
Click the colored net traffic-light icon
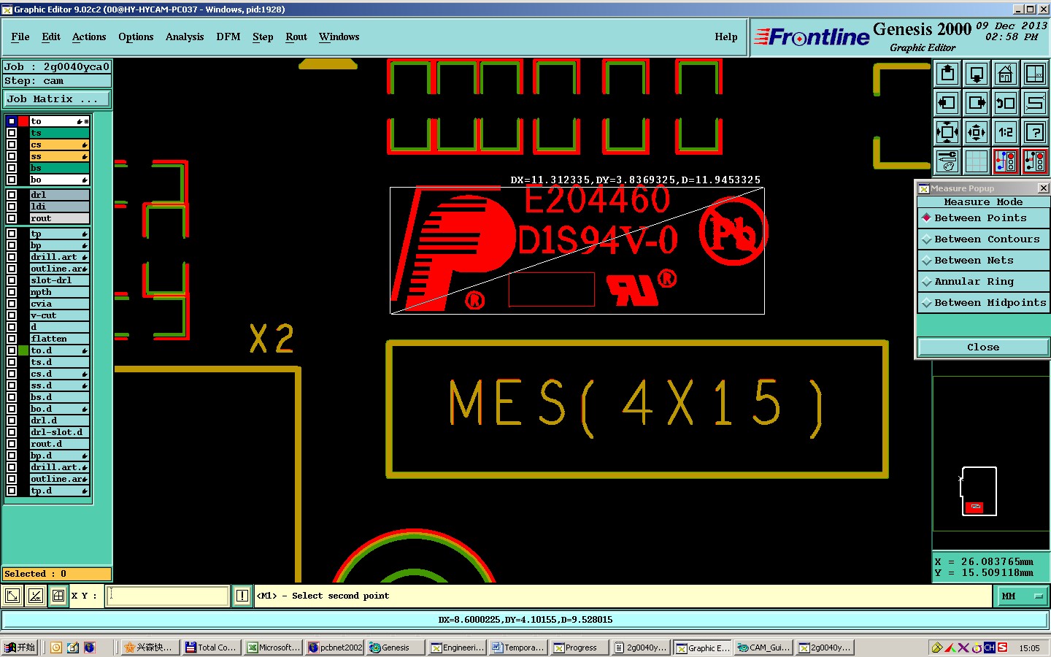pyautogui.click(x=1006, y=161)
